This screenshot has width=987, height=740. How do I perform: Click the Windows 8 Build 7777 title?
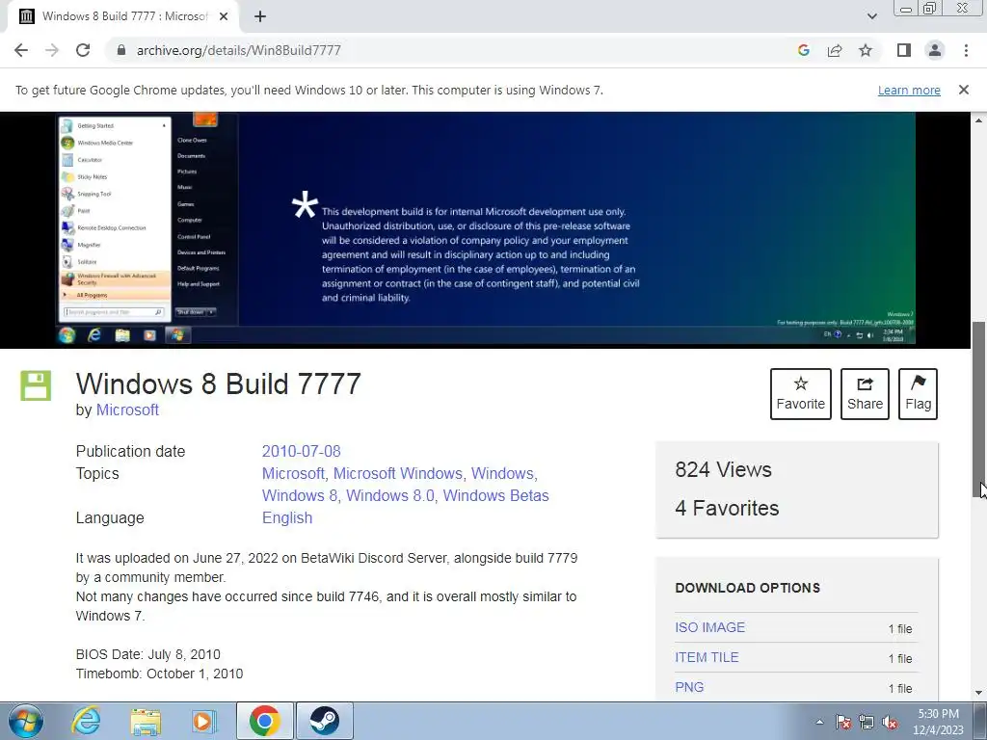(x=219, y=383)
